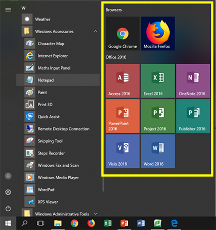Open Firefox from the taskbar
This screenshot has height=230, width=216.
[x=91, y=223]
